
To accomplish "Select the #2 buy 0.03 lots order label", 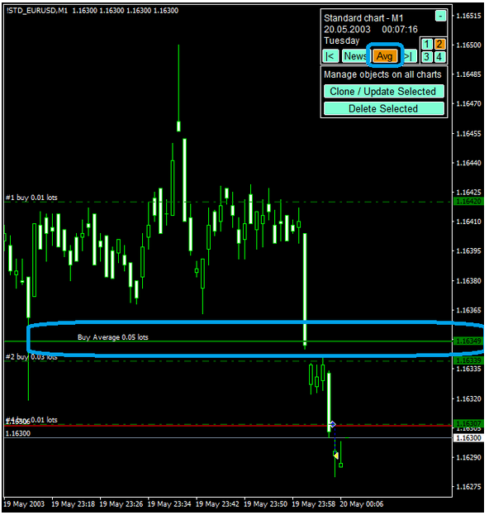I will tap(31, 357).
